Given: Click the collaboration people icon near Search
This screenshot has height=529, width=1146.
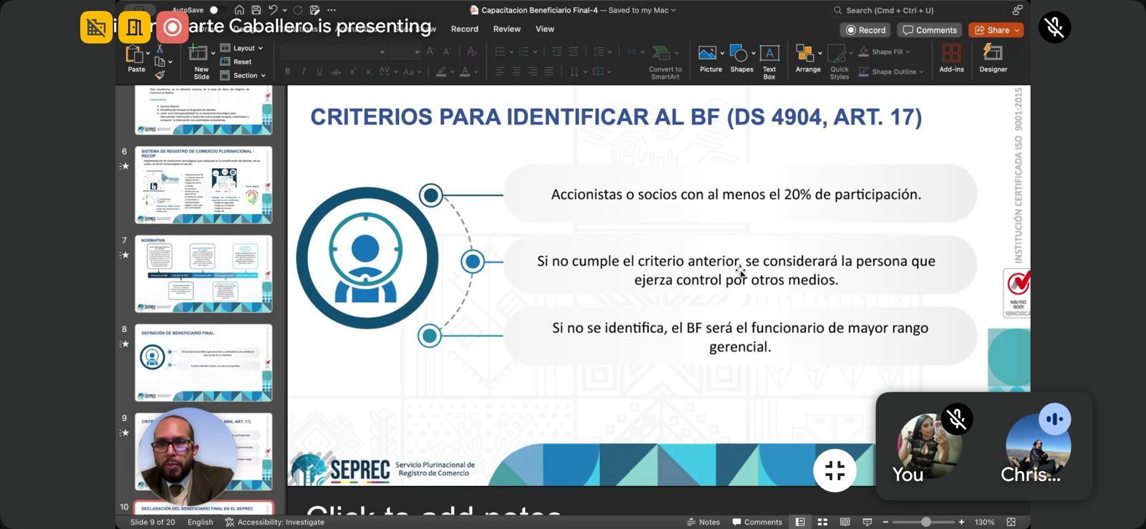Looking at the screenshot, I should click(1017, 10).
